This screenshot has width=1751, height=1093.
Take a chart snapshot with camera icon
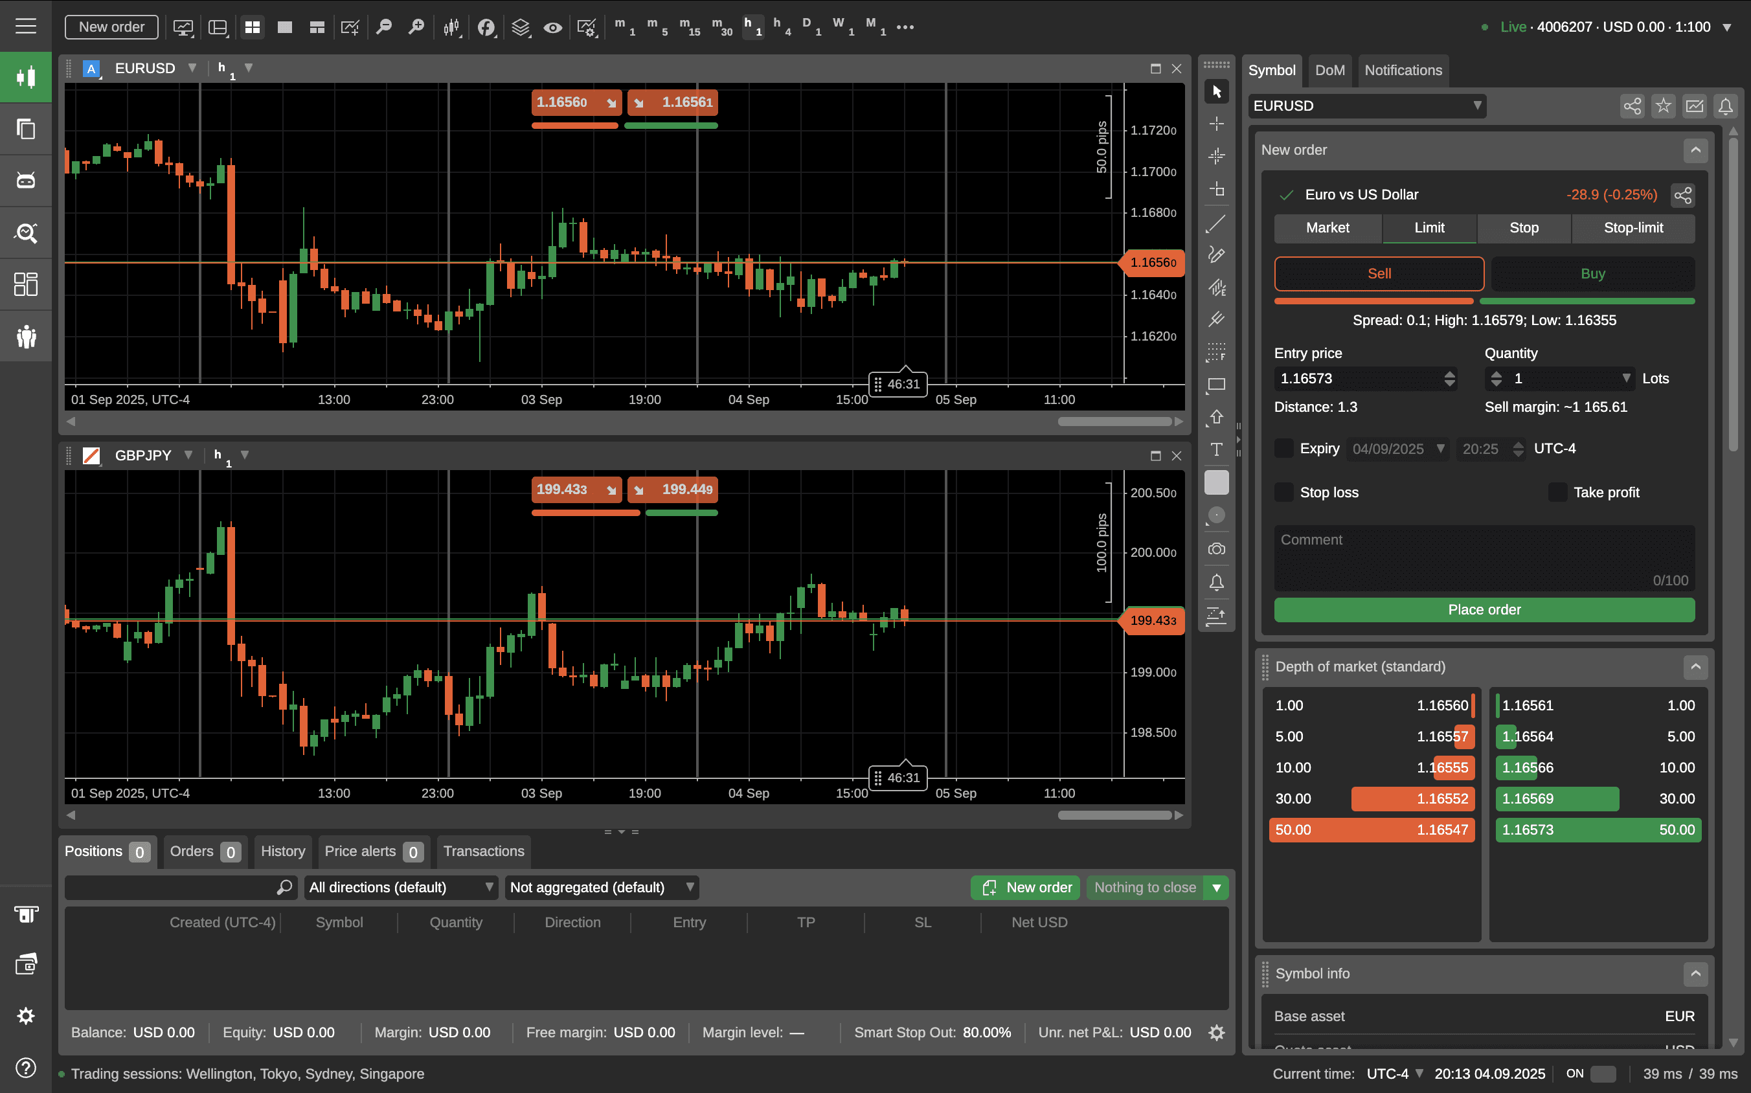[1216, 549]
